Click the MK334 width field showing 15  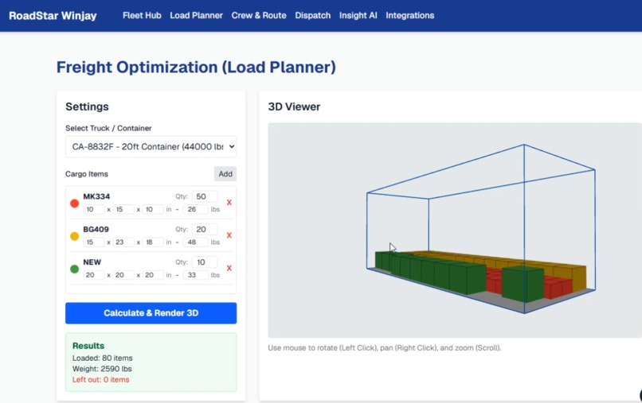(x=123, y=209)
